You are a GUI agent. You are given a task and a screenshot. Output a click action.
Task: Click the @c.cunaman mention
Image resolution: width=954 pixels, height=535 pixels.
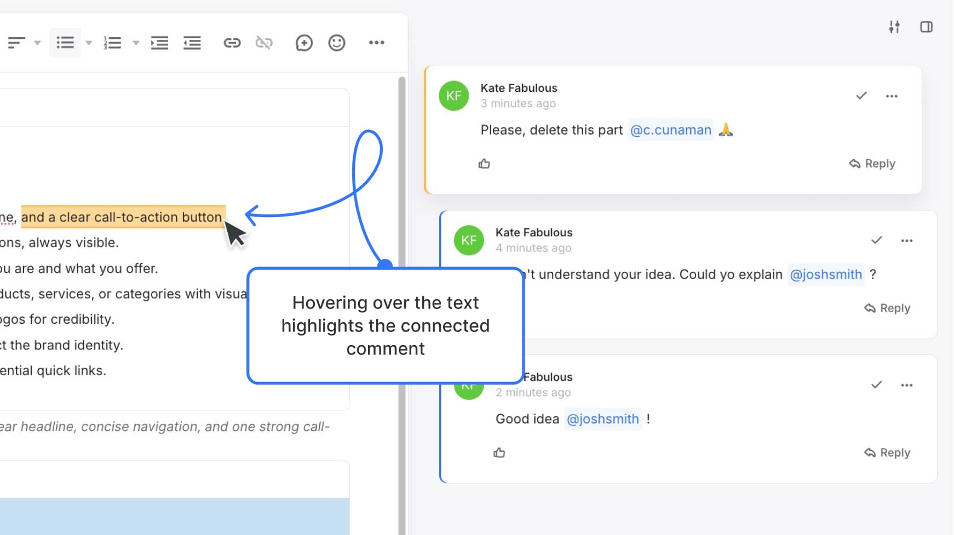click(x=671, y=130)
